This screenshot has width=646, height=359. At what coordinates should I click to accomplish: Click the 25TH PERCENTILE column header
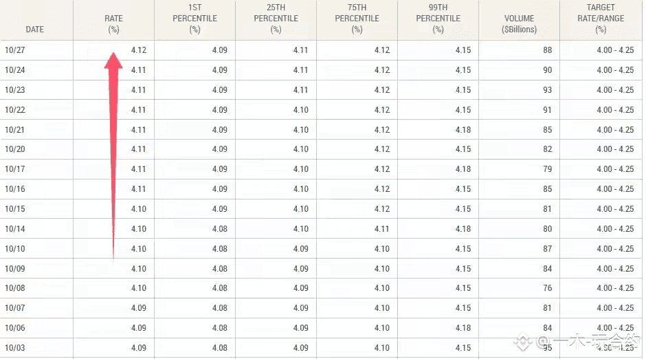(x=276, y=19)
